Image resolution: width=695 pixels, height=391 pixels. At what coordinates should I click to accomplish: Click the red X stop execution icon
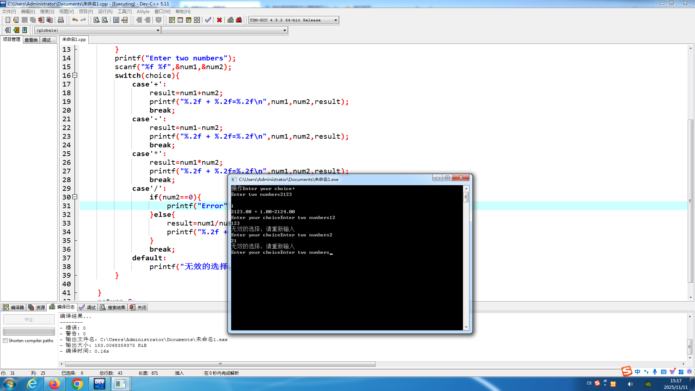point(219,20)
